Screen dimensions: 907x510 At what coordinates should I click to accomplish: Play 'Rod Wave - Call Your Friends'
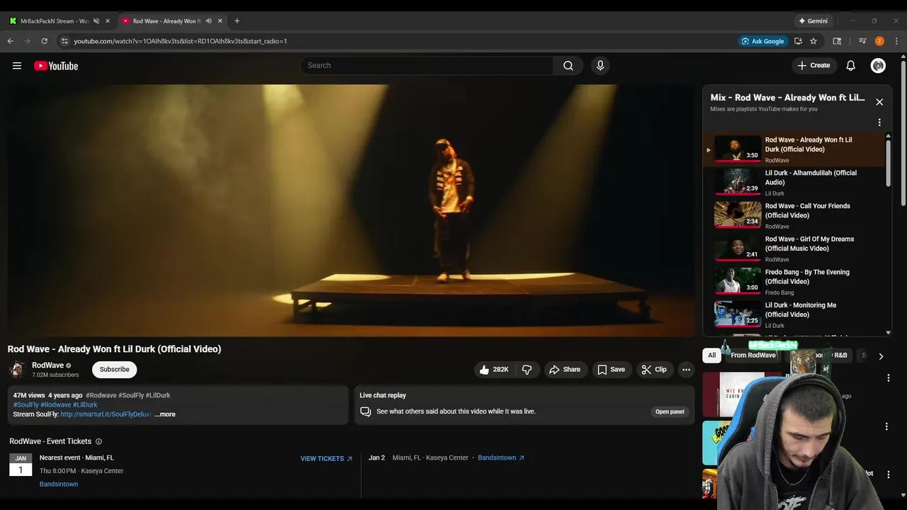coord(794,215)
